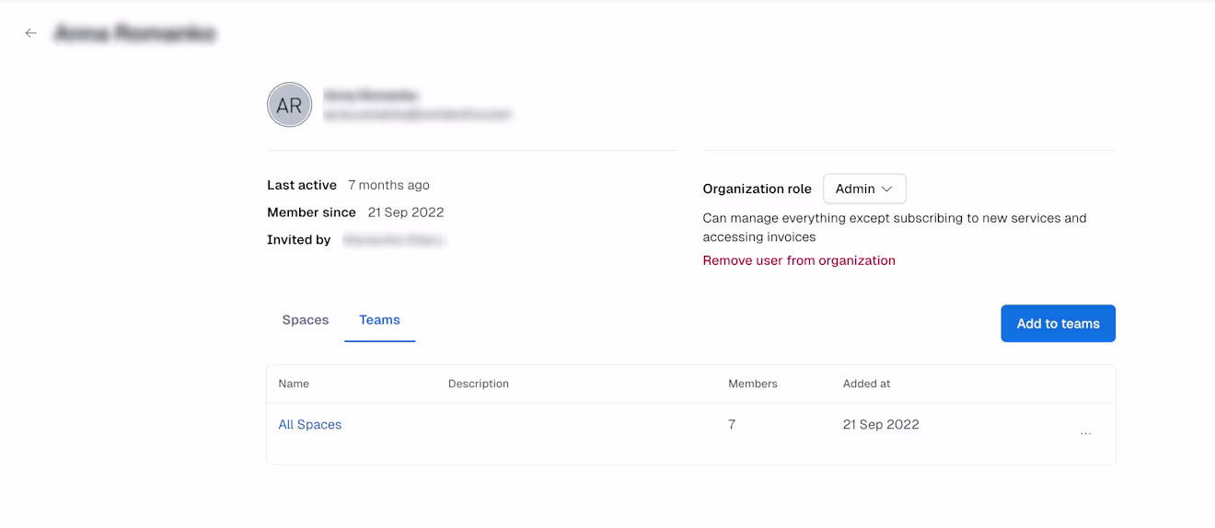Click Remove user from organization link
The width and height of the screenshot is (1215, 528).
pyautogui.click(x=799, y=260)
